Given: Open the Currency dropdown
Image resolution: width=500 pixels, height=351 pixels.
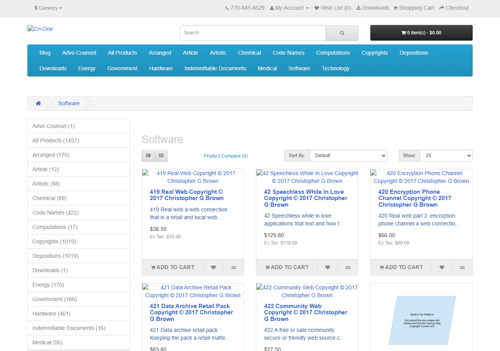Looking at the screenshot, I should click(48, 8).
